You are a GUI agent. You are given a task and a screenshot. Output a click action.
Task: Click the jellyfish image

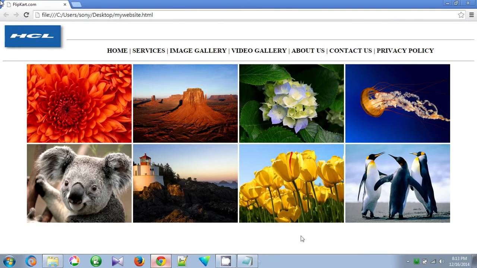pos(398,103)
